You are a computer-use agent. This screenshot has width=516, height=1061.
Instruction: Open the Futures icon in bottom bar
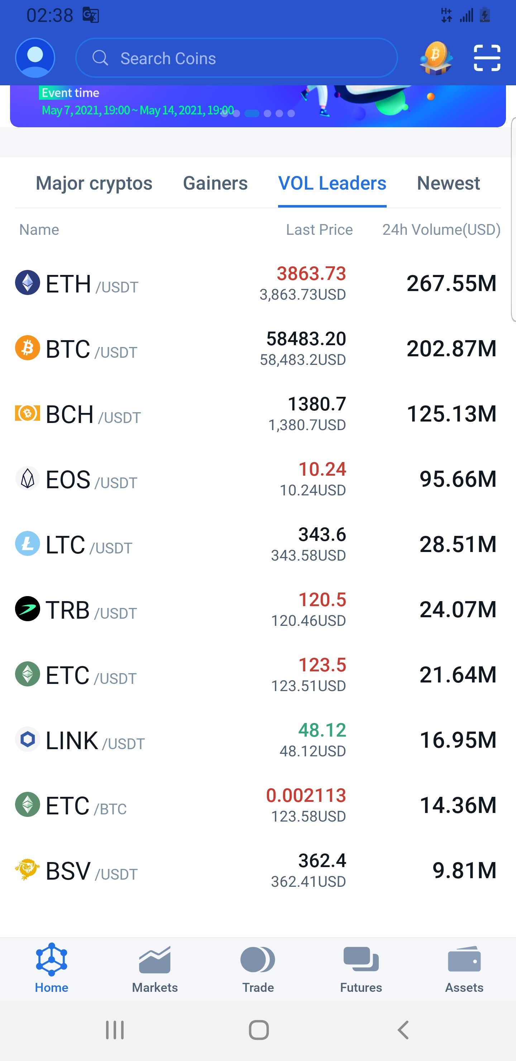point(361,959)
